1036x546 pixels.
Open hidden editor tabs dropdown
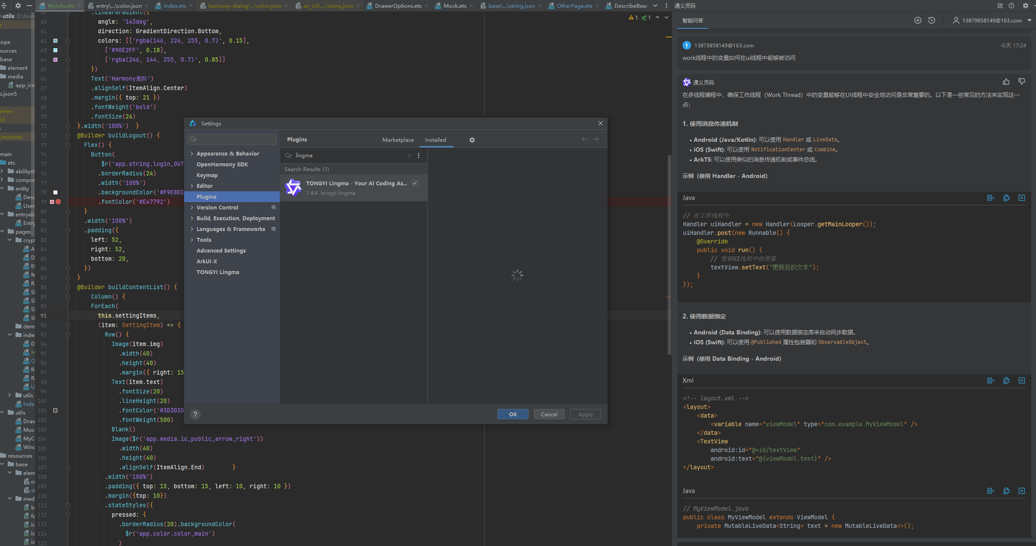[x=655, y=6]
